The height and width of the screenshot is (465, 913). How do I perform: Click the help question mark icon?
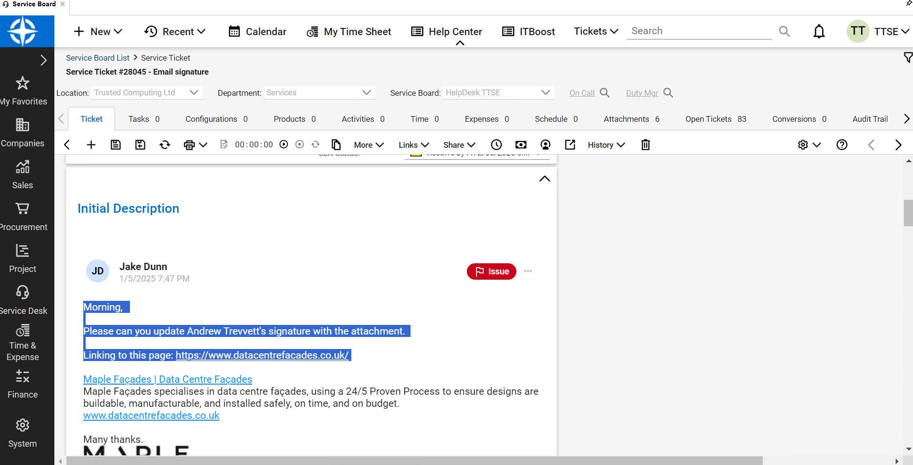(x=842, y=145)
